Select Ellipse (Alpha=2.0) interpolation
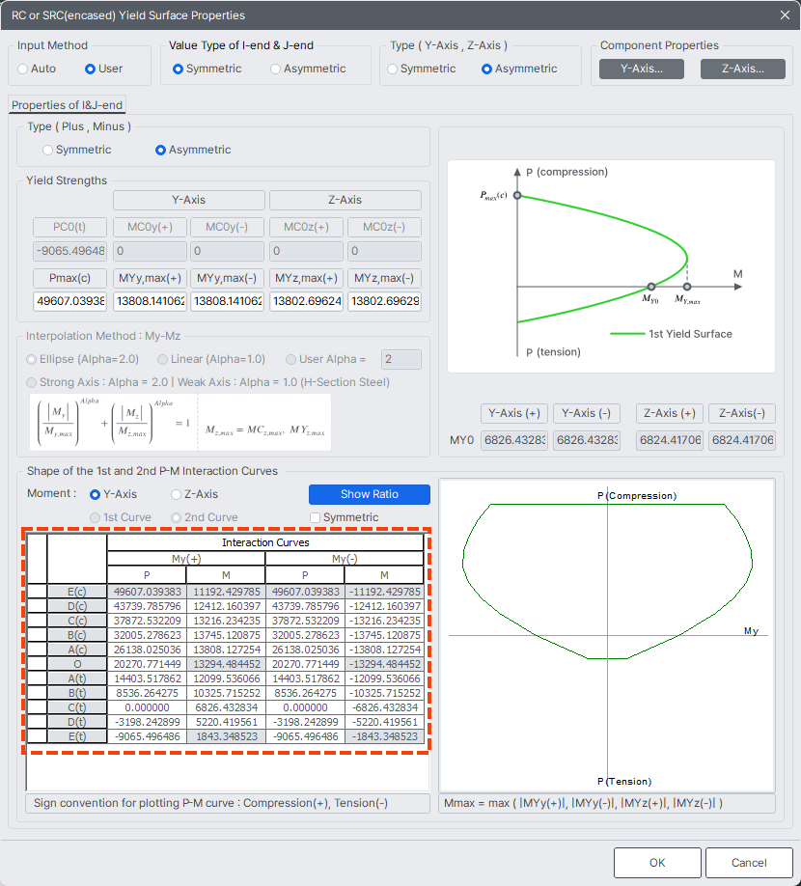Viewport: 801px width, 886px height. click(x=82, y=359)
